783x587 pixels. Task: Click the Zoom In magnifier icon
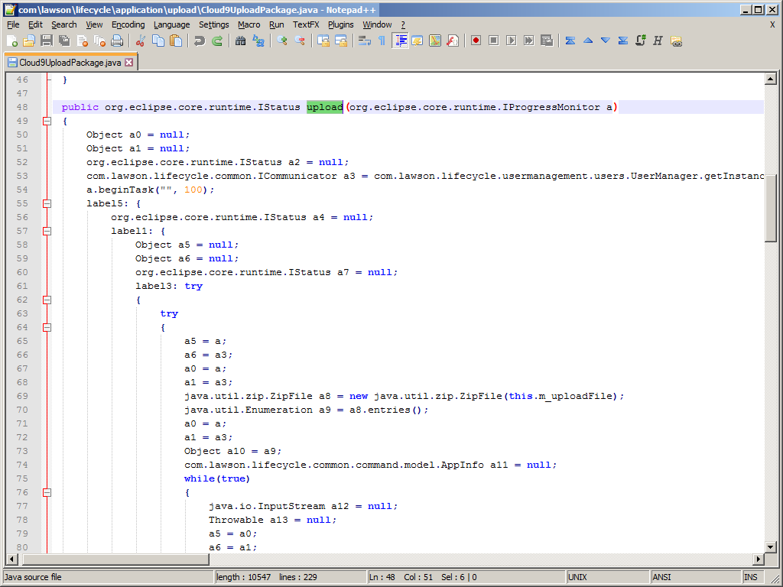click(x=282, y=41)
